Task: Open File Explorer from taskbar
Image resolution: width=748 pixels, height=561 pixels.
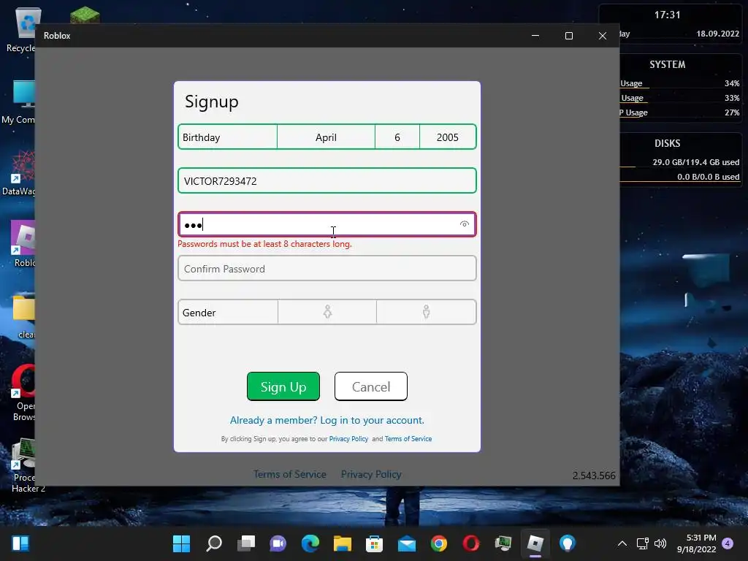Action: (343, 543)
